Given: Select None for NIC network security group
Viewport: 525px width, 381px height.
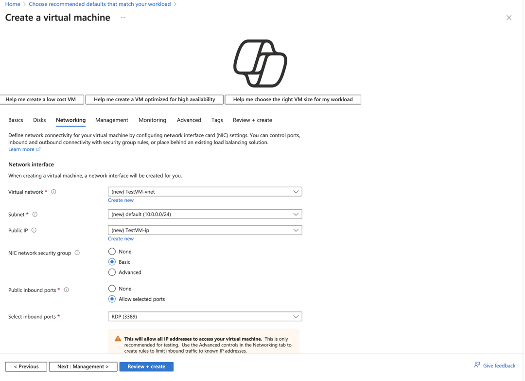Looking at the screenshot, I should (x=112, y=251).
